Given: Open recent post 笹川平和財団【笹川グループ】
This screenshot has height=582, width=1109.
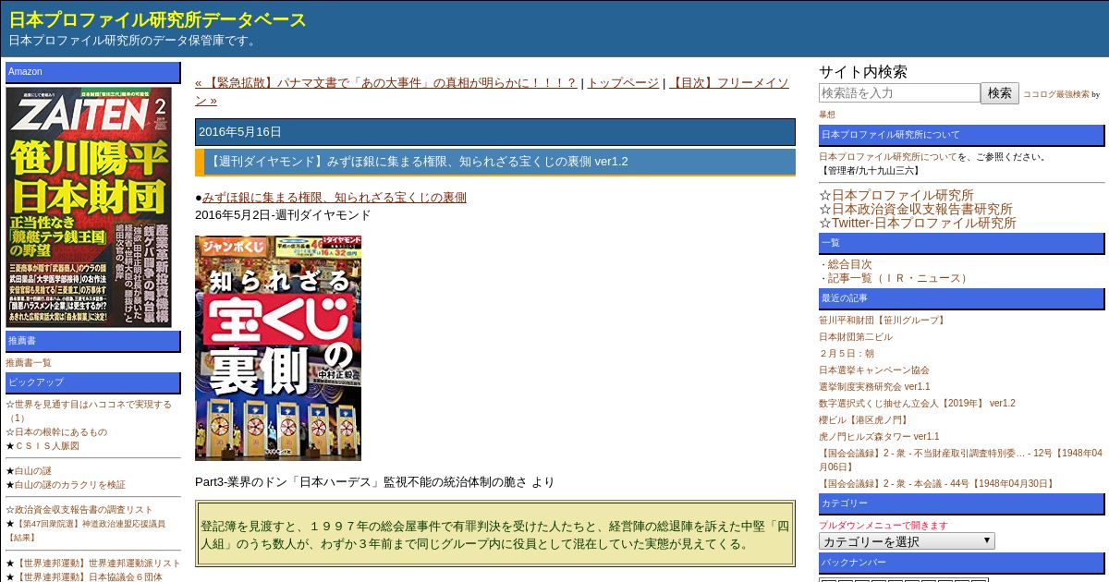Looking at the screenshot, I should (x=884, y=321).
